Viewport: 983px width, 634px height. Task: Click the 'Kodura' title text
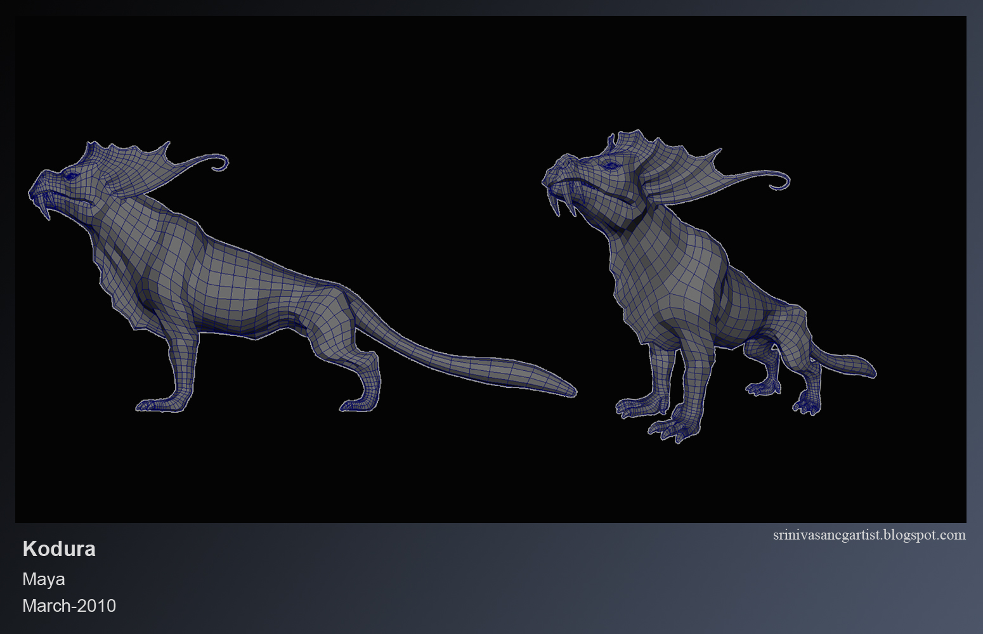[x=59, y=548]
